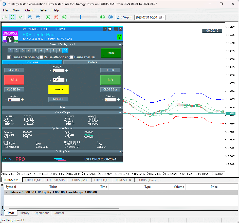The height and width of the screenshot is (223, 239).
Task: Click the zoom in magnifier icon
Action: pyautogui.click(x=30, y=17)
